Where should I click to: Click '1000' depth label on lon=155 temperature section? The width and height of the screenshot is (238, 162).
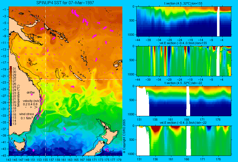coord(131,35)
